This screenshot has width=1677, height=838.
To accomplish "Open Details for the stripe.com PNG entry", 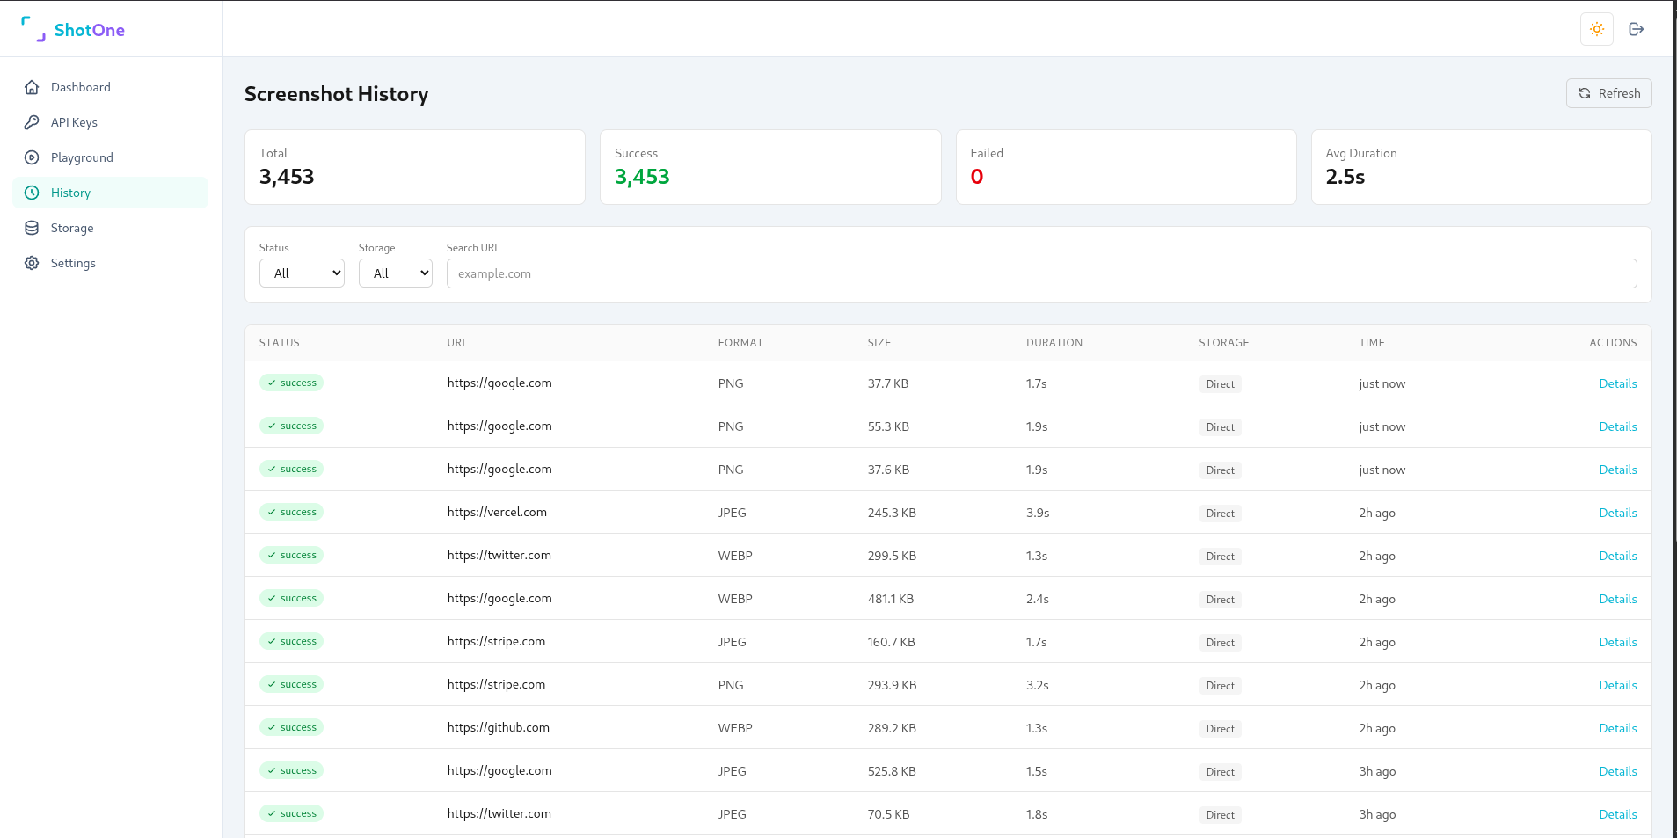I will click(1617, 684).
